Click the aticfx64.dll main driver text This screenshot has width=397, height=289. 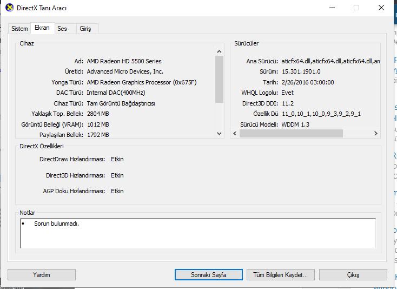tap(330, 61)
